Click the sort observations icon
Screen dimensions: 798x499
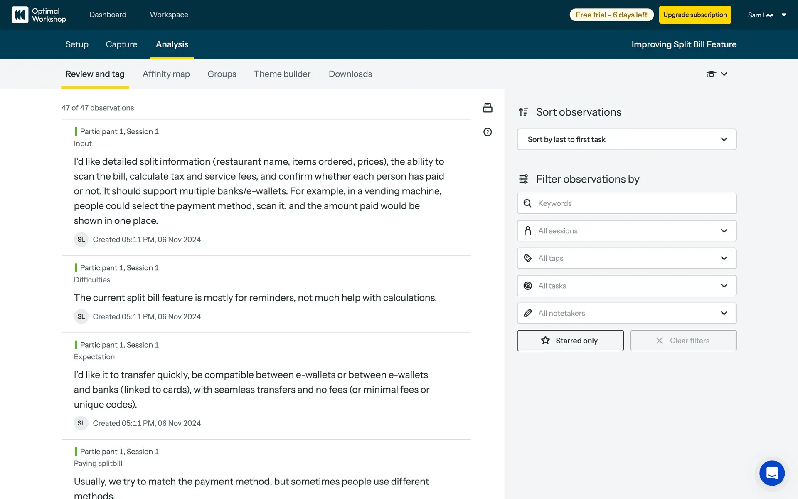click(523, 112)
